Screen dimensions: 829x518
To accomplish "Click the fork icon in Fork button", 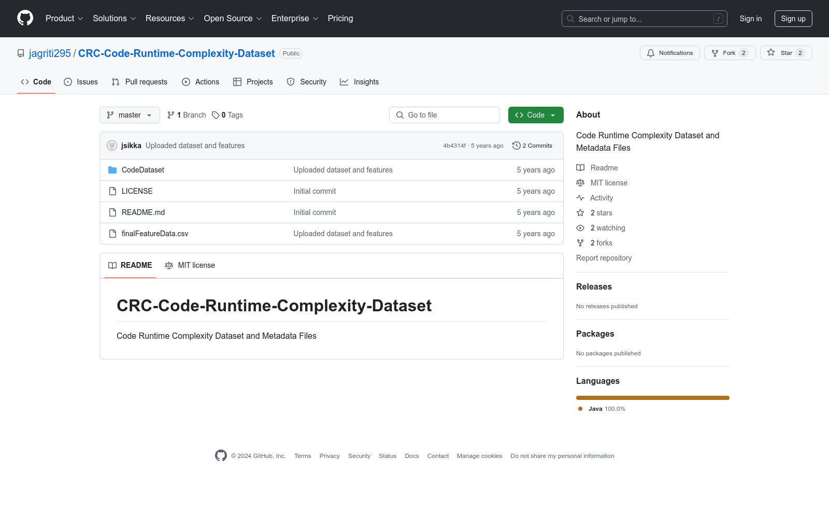I will click(715, 53).
